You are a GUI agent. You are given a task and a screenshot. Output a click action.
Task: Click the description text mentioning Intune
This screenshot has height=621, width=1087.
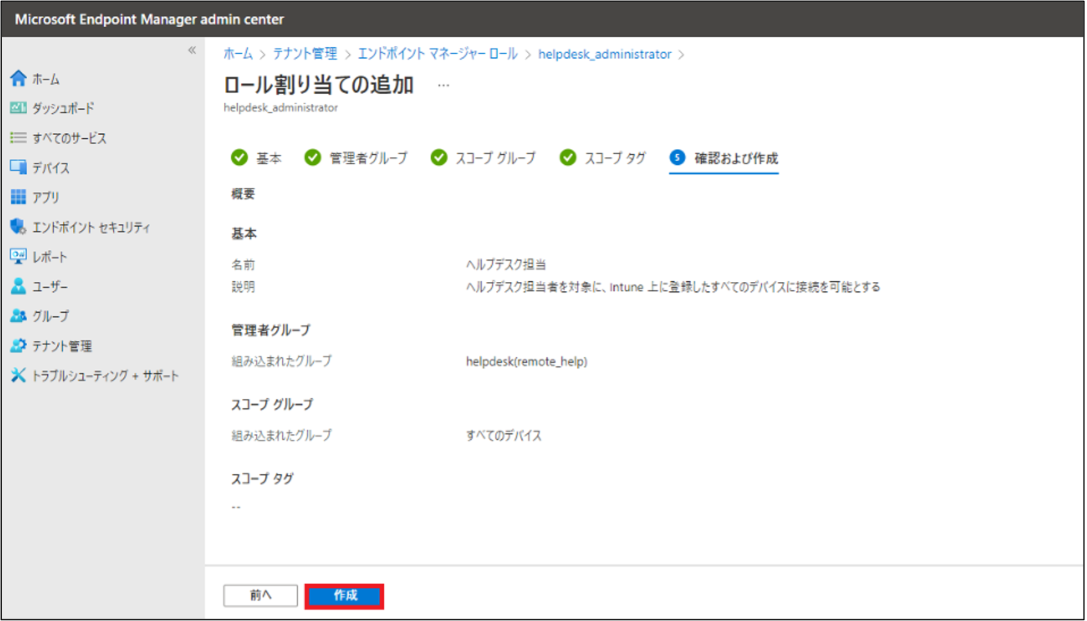point(673,287)
